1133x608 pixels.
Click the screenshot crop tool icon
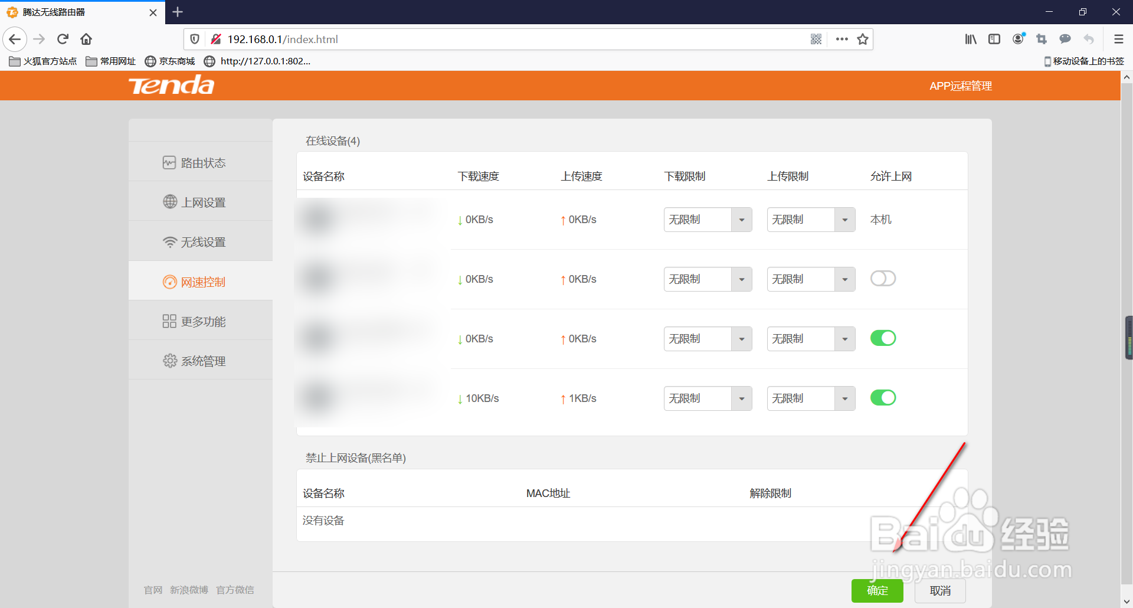tap(1042, 40)
